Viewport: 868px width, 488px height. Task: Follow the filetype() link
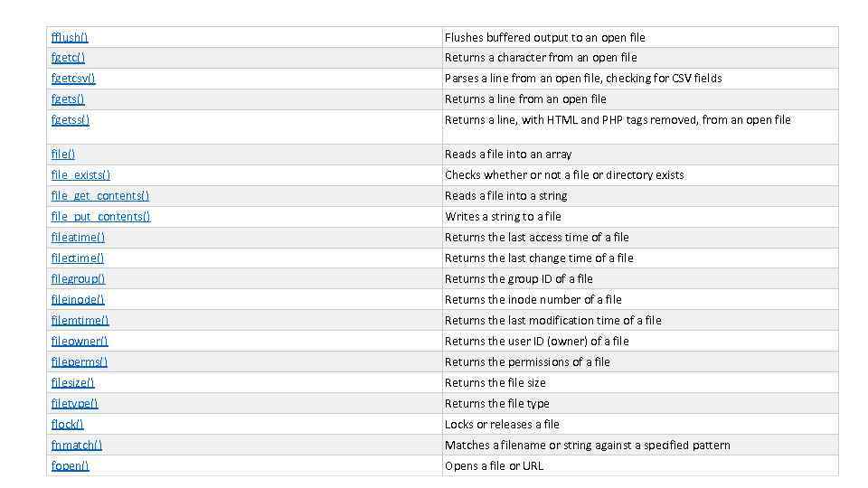point(74,404)
